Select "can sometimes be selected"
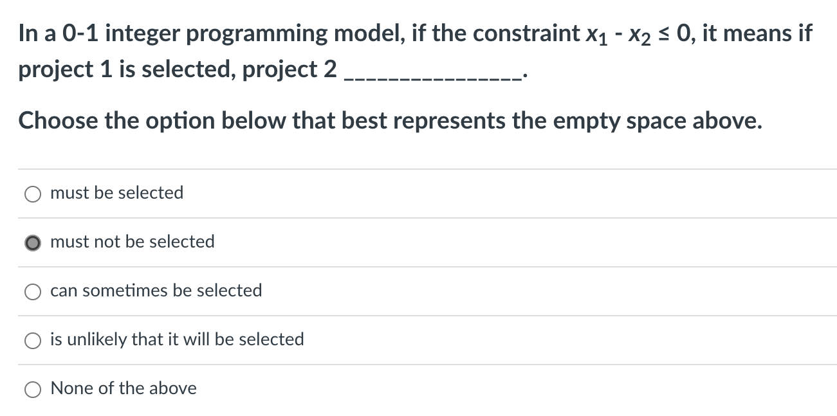The image size is (837, 416). point(33,291)
